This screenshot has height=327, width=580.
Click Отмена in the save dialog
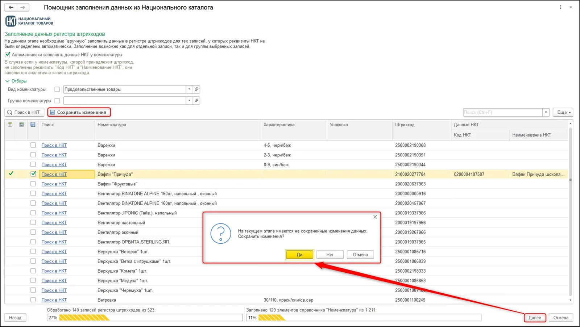coord(360,255)
